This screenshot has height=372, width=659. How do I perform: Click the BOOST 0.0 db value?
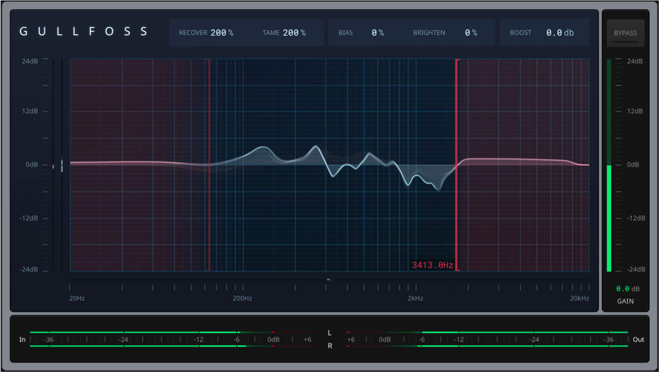click(x=560, y=33)
